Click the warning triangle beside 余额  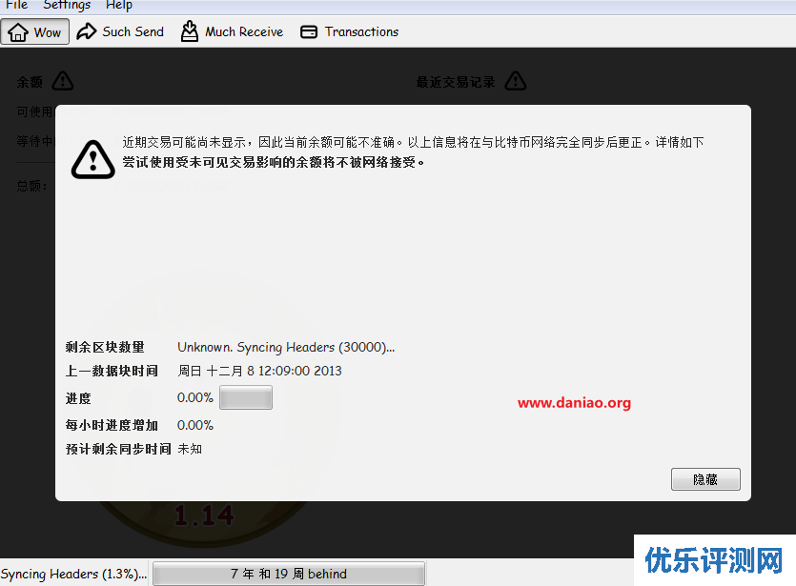pos(63,81)
